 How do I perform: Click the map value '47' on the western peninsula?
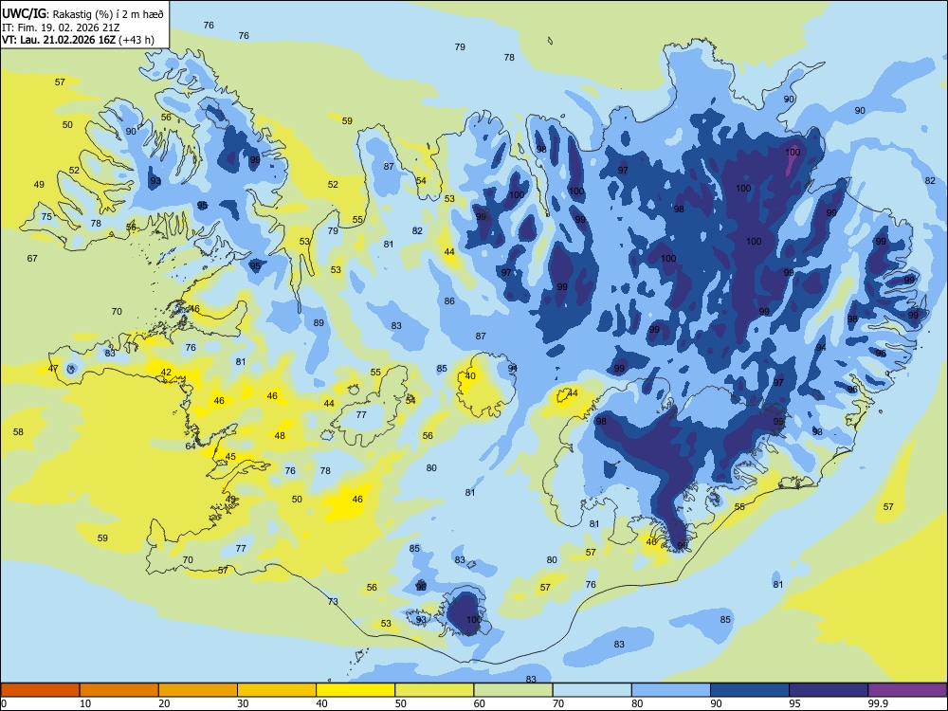[x=53, y=368]
